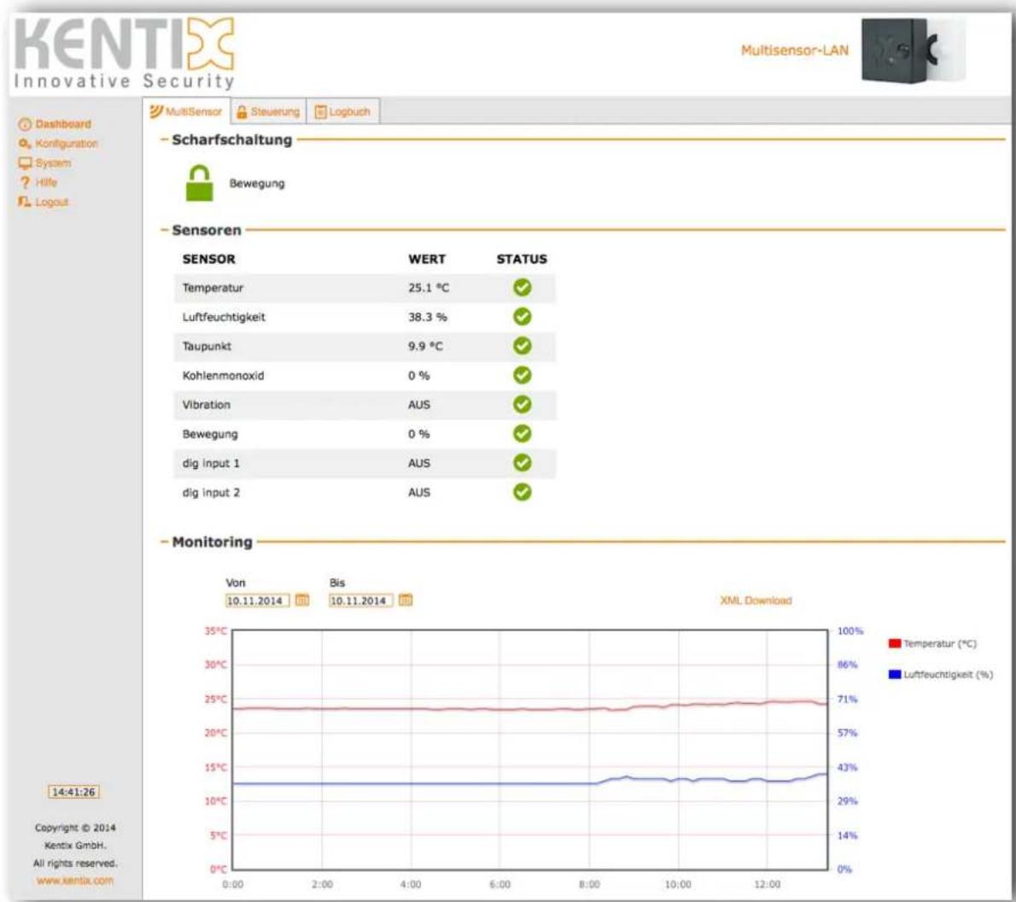Click the WERT column header
Image resolution: width=1016 pixels, height=902 pixels.
tap(427, 259)
